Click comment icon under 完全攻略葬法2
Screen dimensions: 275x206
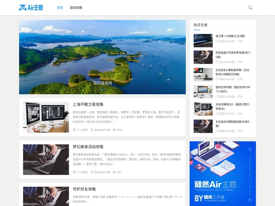click(239, 113)
